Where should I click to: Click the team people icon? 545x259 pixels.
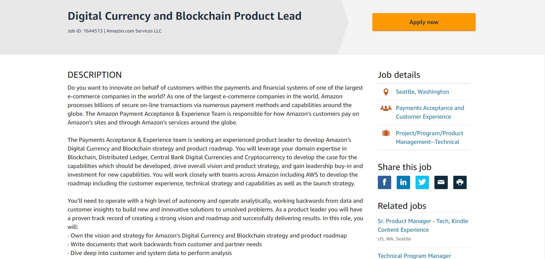pos(386,108)
